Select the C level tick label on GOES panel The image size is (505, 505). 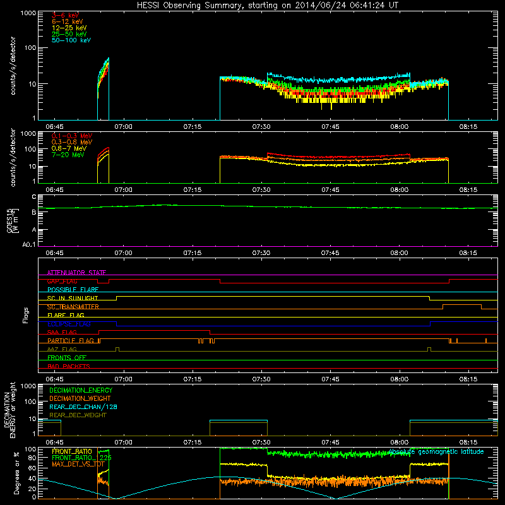pyautogui.click(x=34, y=197)
